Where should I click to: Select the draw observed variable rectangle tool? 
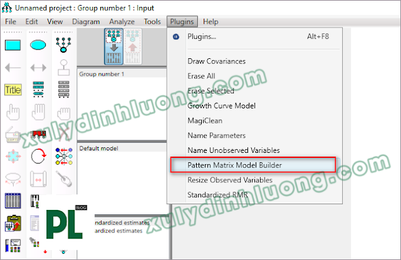[13, 45]
